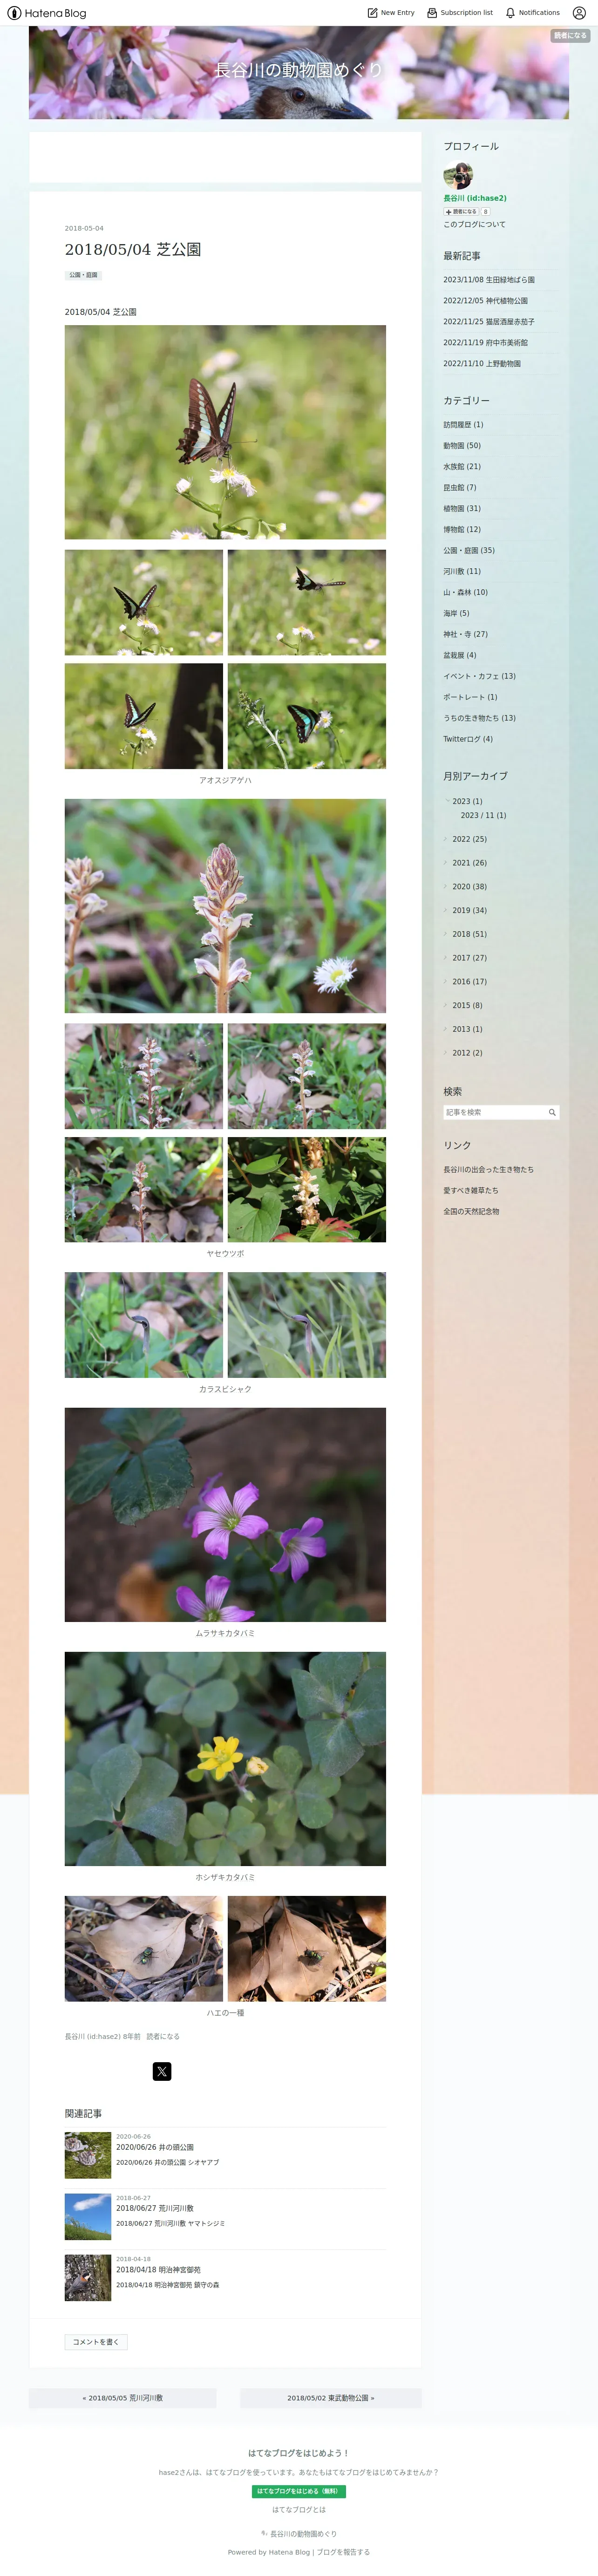
Task: Open the イベント・カフェ (13) category
Action: (x=480, y=677)
